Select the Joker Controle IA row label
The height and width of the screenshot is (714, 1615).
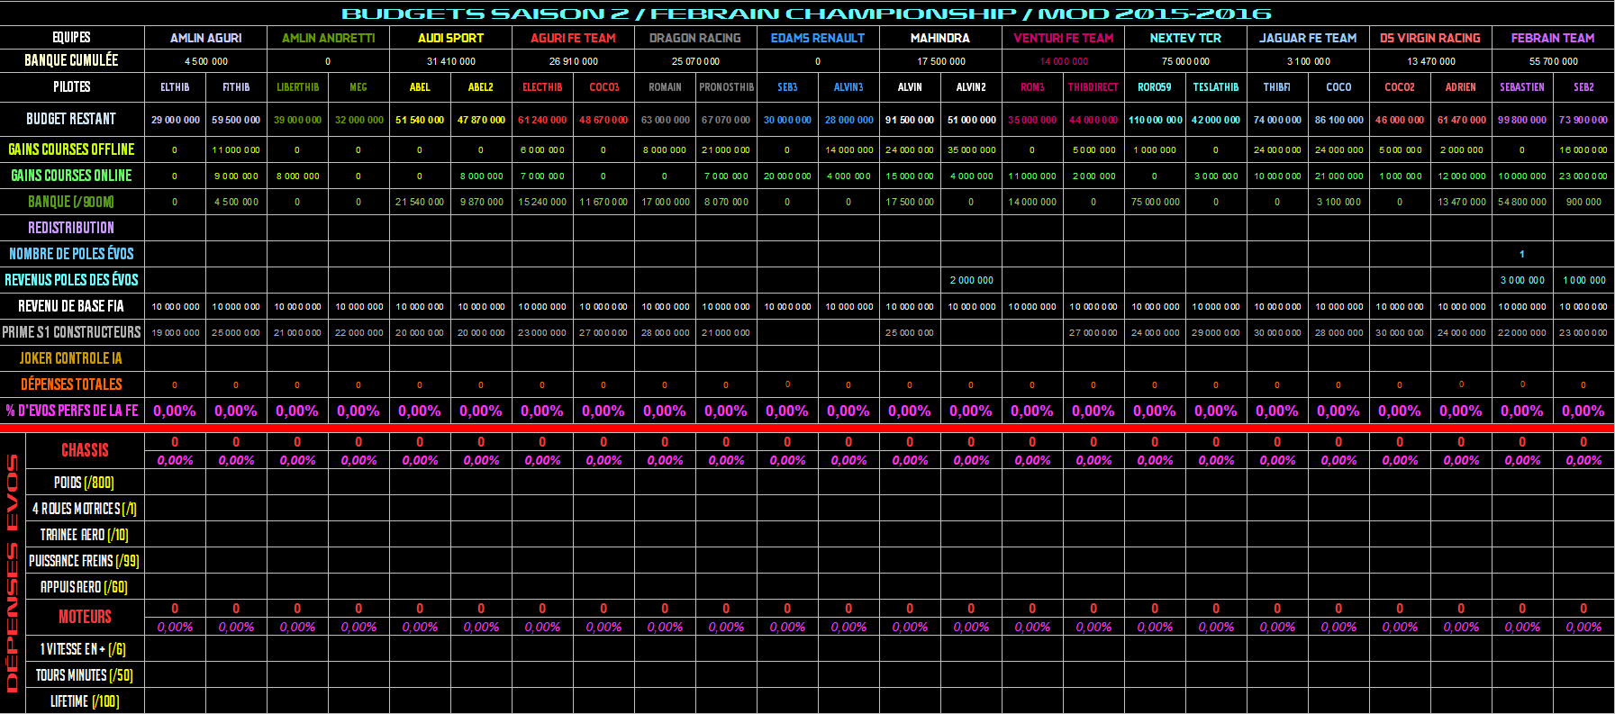(x=71, y=358)
